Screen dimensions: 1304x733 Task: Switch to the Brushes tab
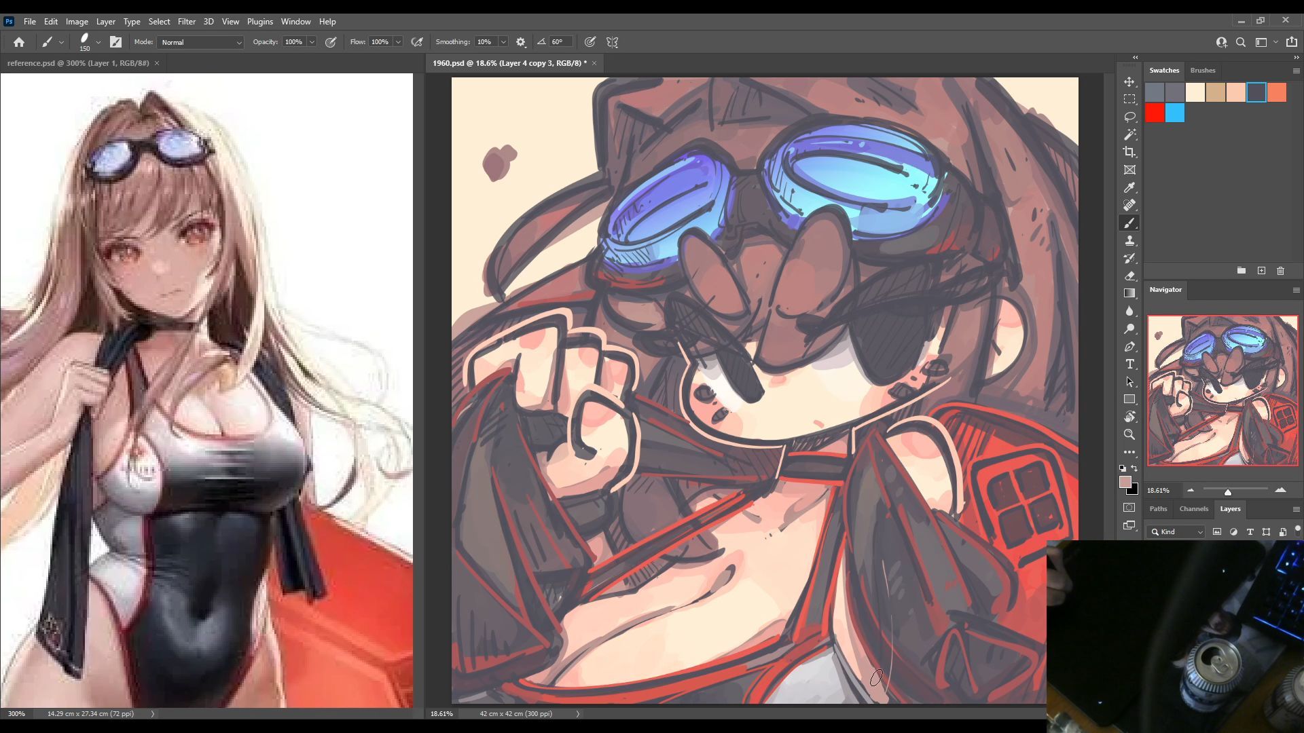click(1202, 71)
